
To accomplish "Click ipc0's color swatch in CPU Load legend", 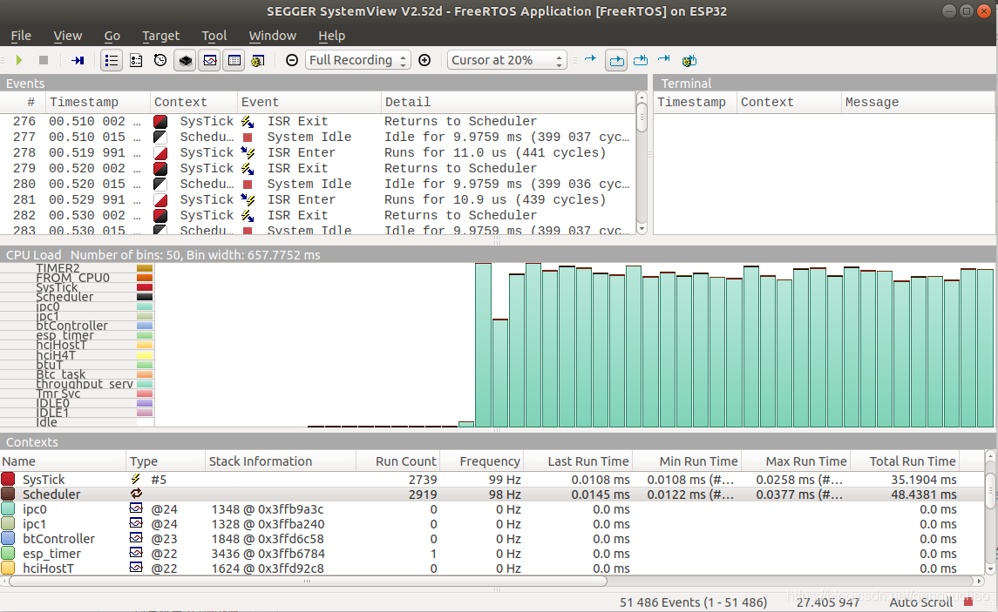I will pos(146,306).
